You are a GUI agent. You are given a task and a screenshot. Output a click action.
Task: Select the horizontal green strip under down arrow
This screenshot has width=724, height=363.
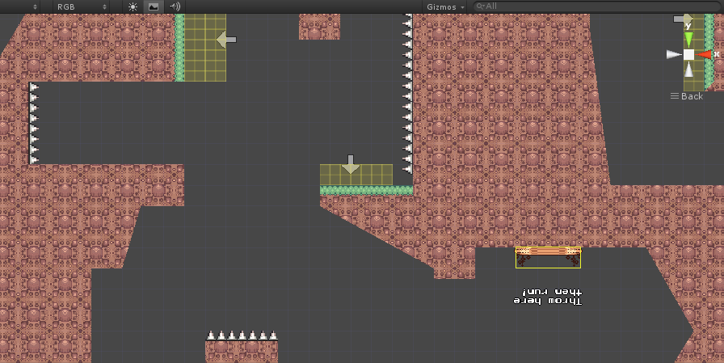(x=367, y=190)
